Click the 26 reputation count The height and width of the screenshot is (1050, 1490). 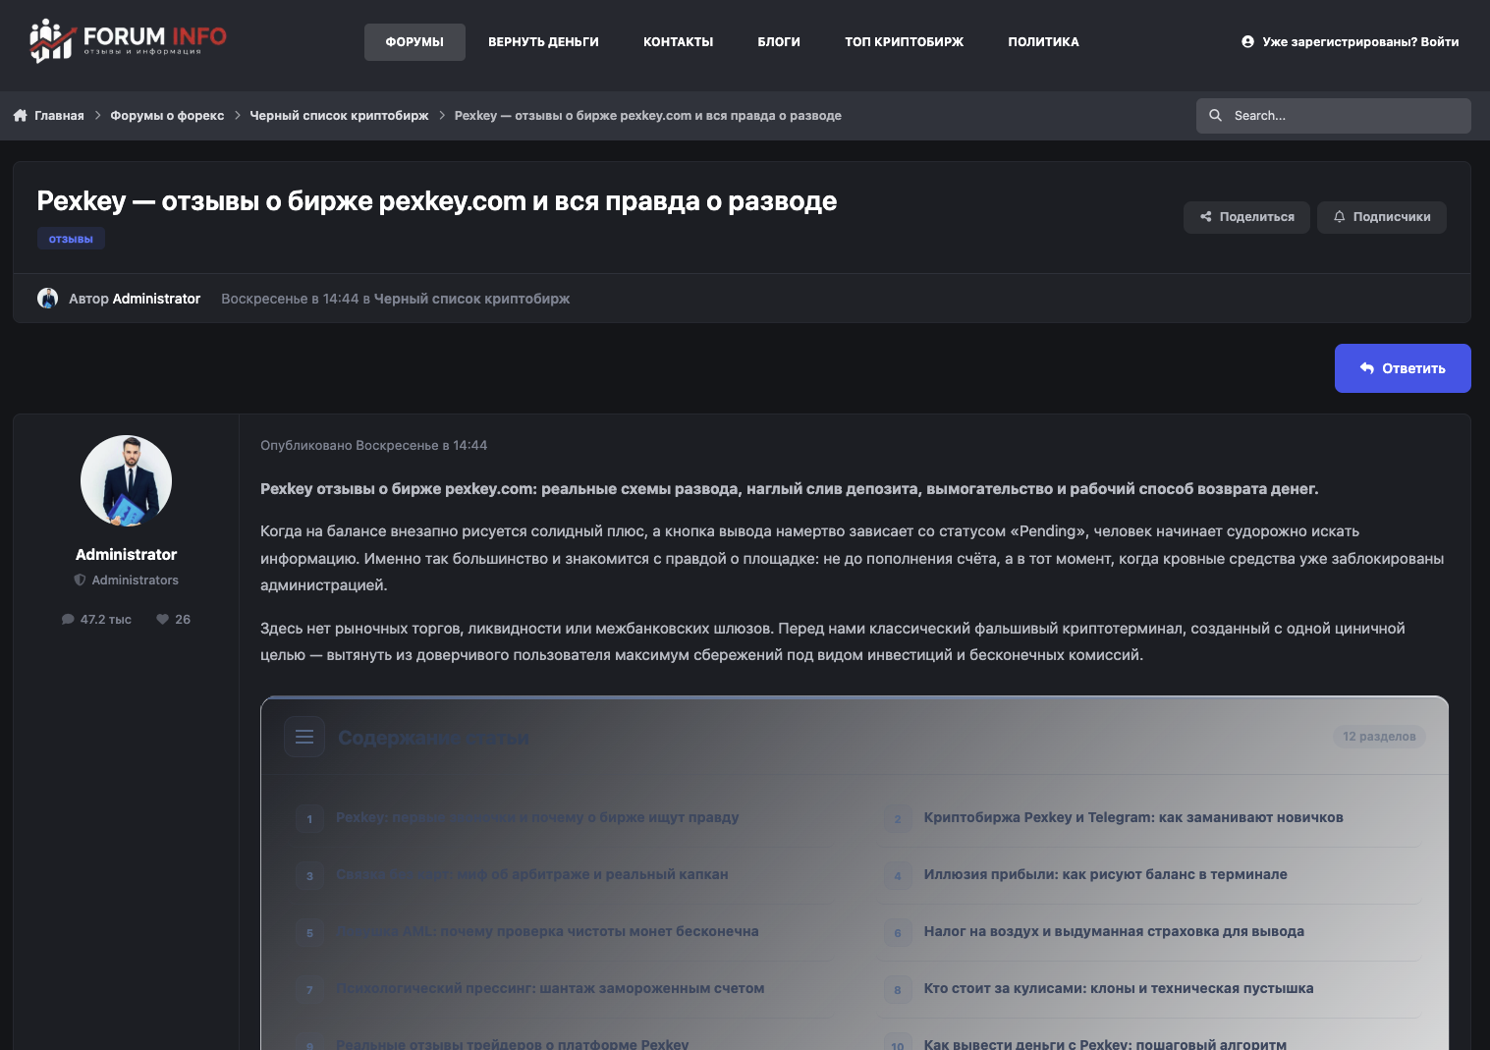[174, 620]
